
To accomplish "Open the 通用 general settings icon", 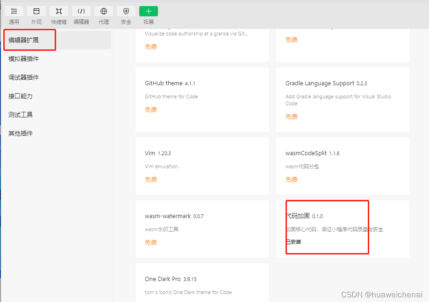I will click(14, 11).
